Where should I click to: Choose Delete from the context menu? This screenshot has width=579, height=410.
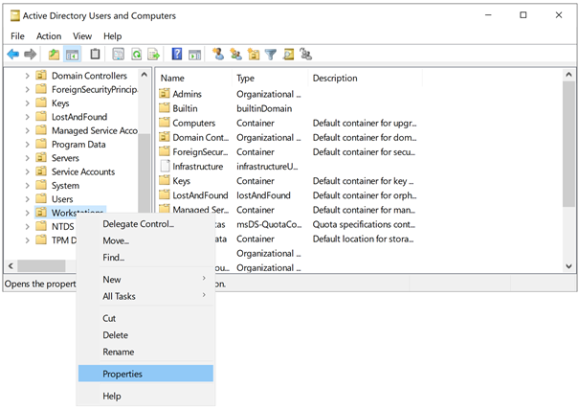145,335
